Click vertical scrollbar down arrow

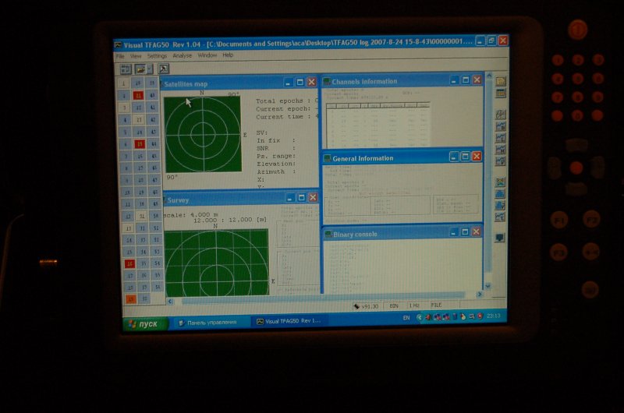(x=488, y=286)
